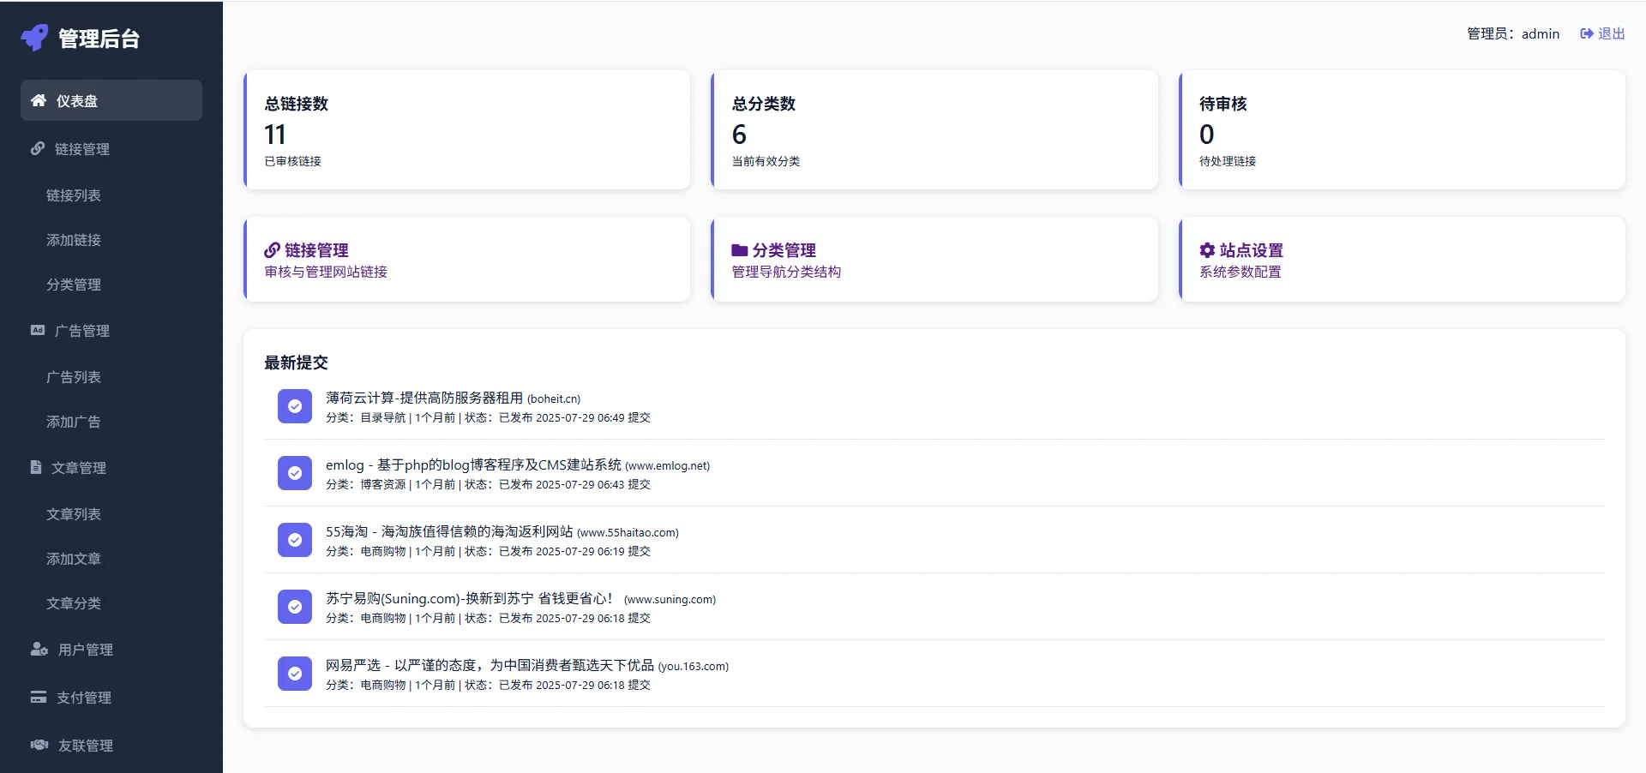Viewport: 1646px width, 773px height.
Task: Click the check icon beside 网易严选 entry
Action: [295, 674]
